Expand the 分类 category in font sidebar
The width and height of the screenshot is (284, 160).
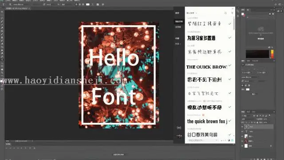178,44
